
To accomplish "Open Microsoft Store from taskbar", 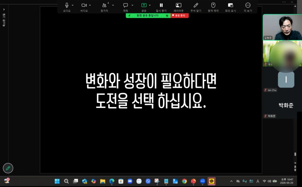I will point(121,181).
